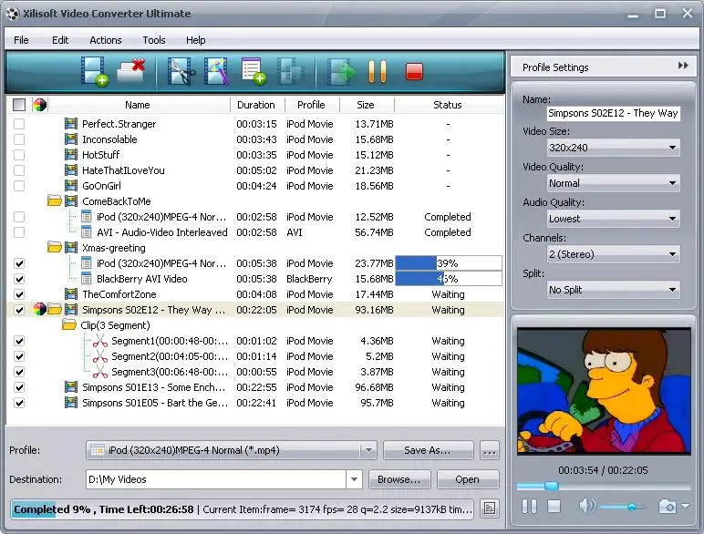Image resolution: width=704 pixels, height=534 pixels.
Task: Check the Perfect.Stranger checkbox
Action: pos(19,124)
